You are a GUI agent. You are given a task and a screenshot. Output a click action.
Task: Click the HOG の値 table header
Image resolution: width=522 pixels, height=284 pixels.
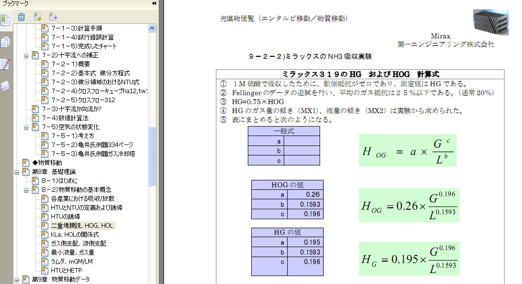[287, 185]
